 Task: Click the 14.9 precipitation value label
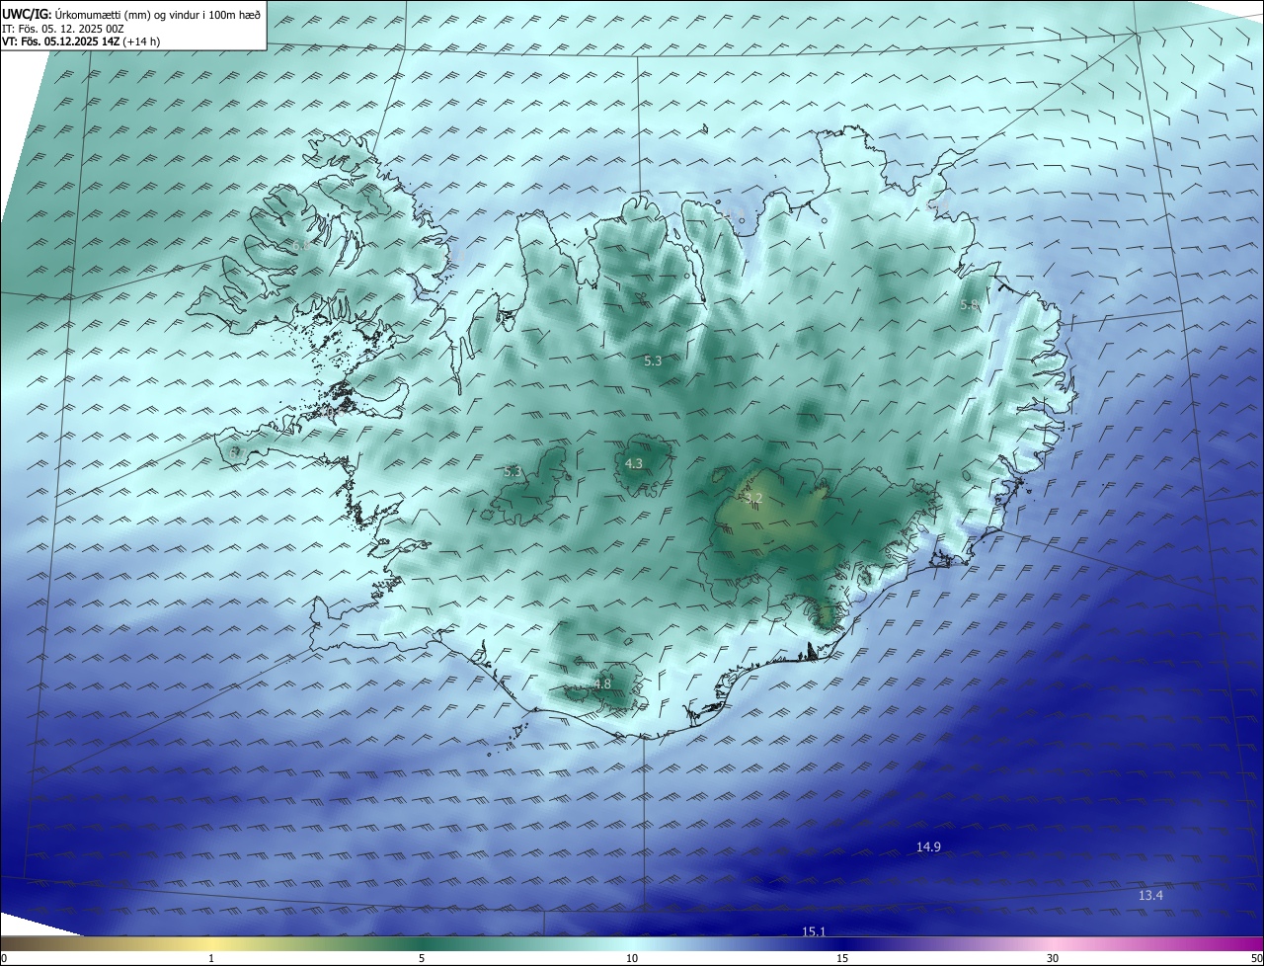pos(928,846)
